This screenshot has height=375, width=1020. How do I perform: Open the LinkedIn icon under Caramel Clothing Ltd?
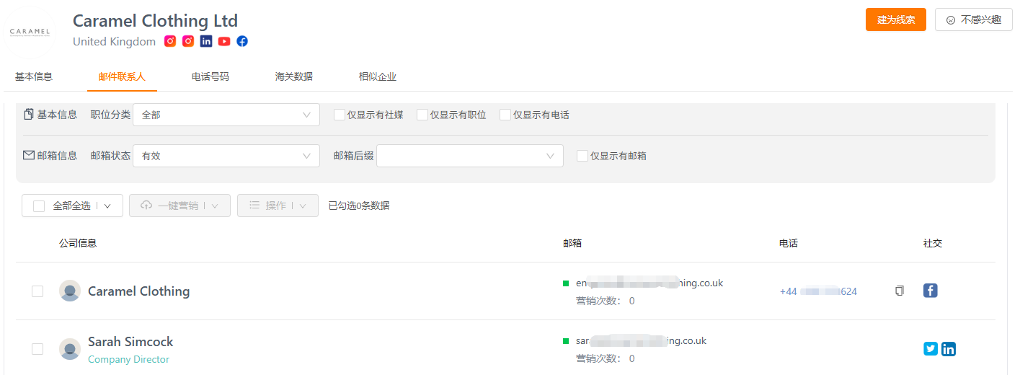(x=206, y=41)
